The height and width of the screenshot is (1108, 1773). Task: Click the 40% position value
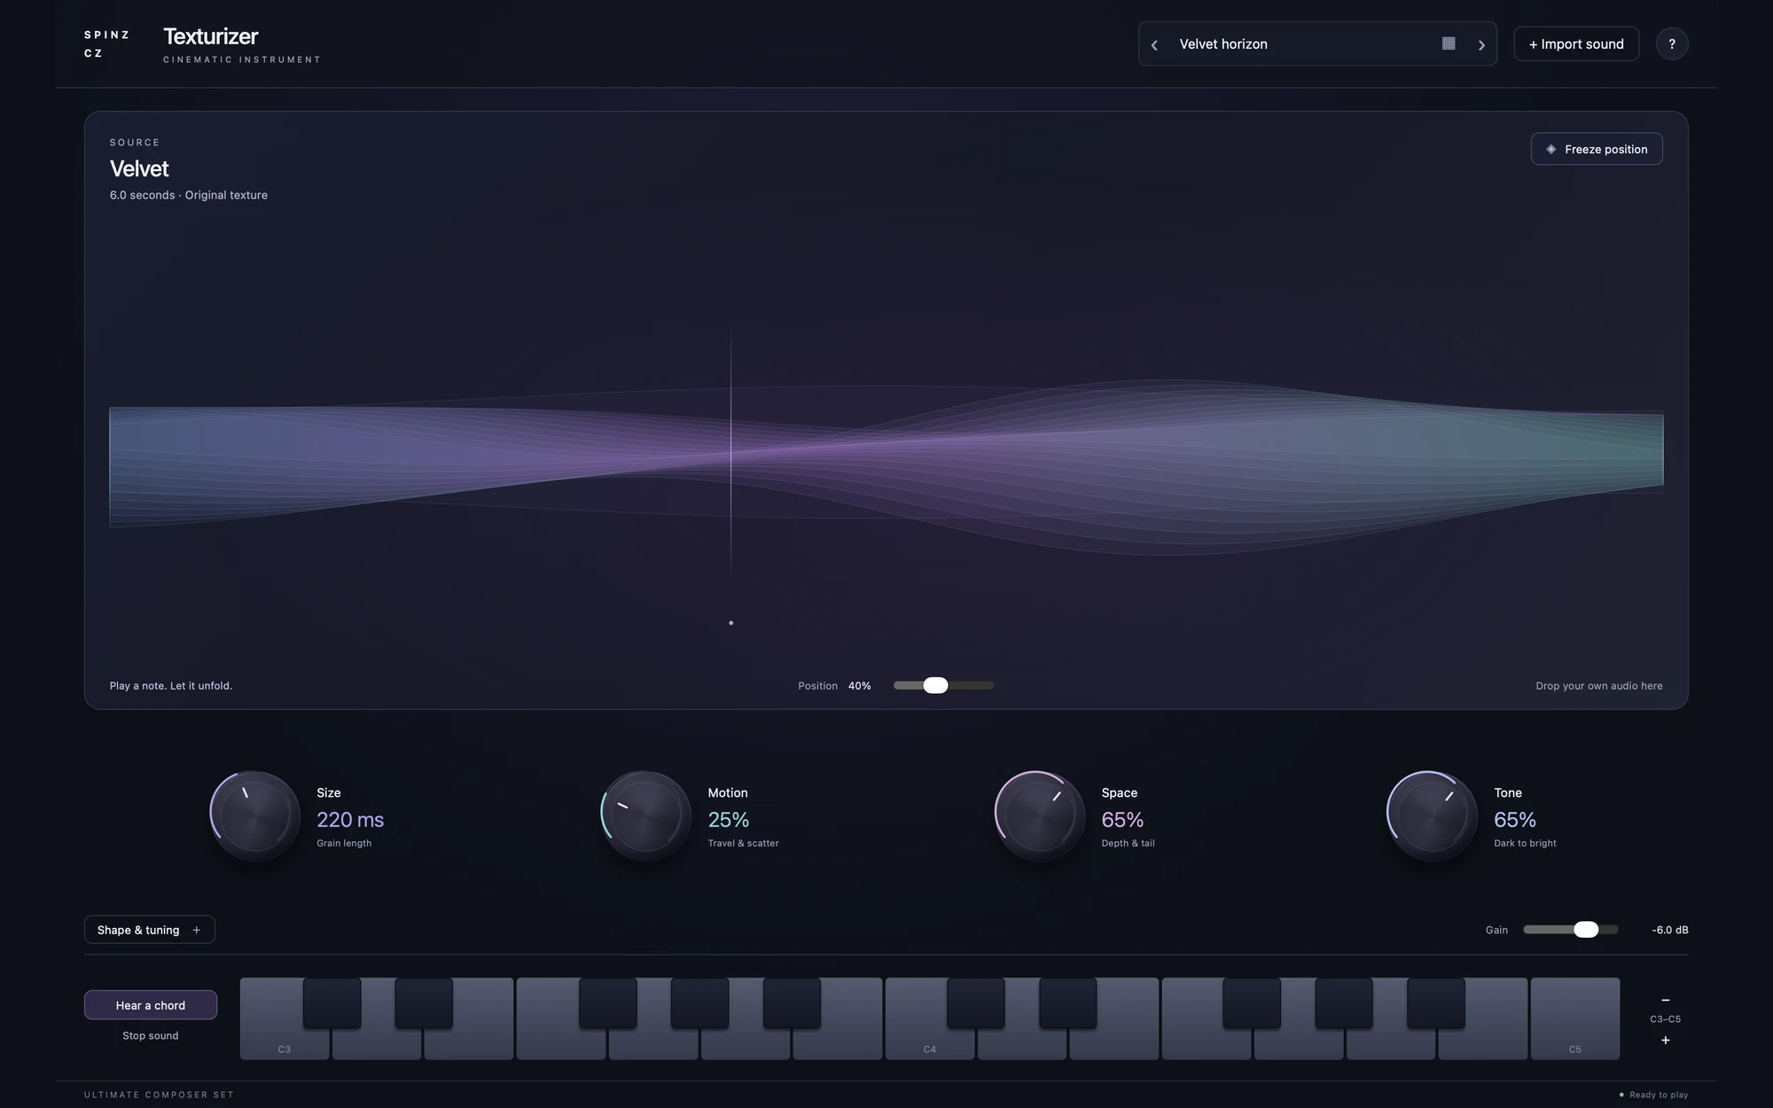point(859,685)
